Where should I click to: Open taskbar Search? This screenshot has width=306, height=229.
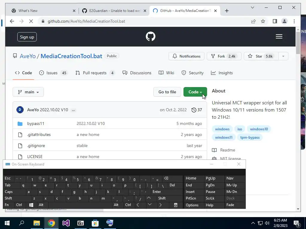22,223
